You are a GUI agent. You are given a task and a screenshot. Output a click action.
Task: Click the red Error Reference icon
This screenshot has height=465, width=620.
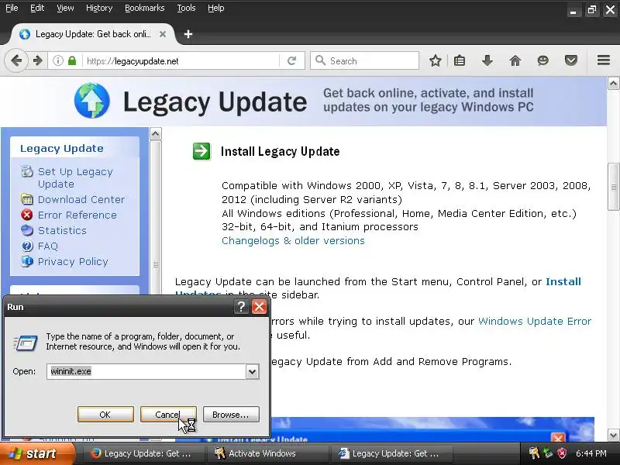27,215
